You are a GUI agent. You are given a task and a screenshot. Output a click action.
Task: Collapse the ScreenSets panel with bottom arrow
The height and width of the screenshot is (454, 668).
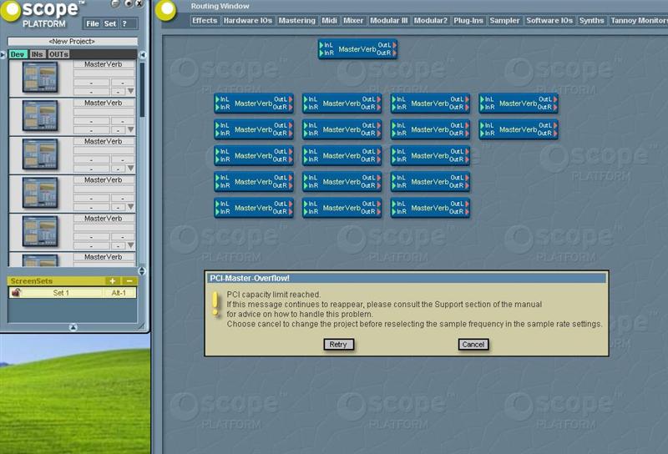[x=73, y=327]
